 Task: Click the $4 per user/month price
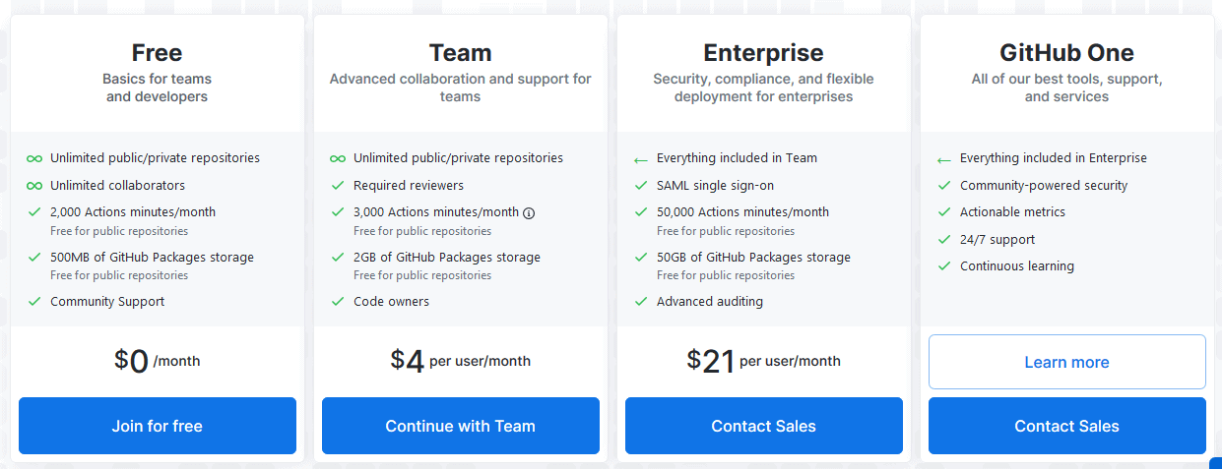[x=461, y=361]
